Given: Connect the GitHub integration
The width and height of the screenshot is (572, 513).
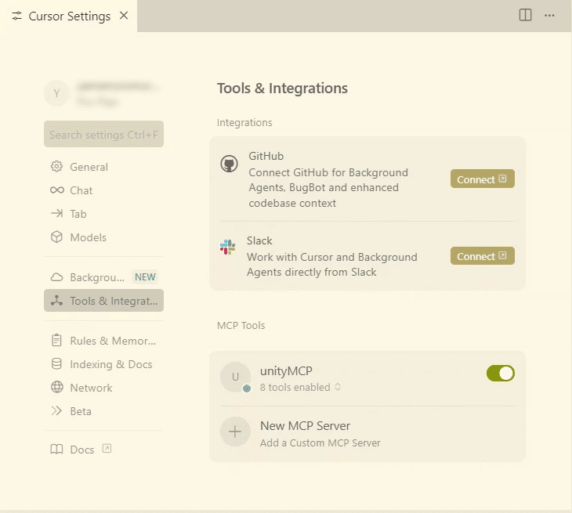Looking at the screenshot, I should tap(482, 179).
